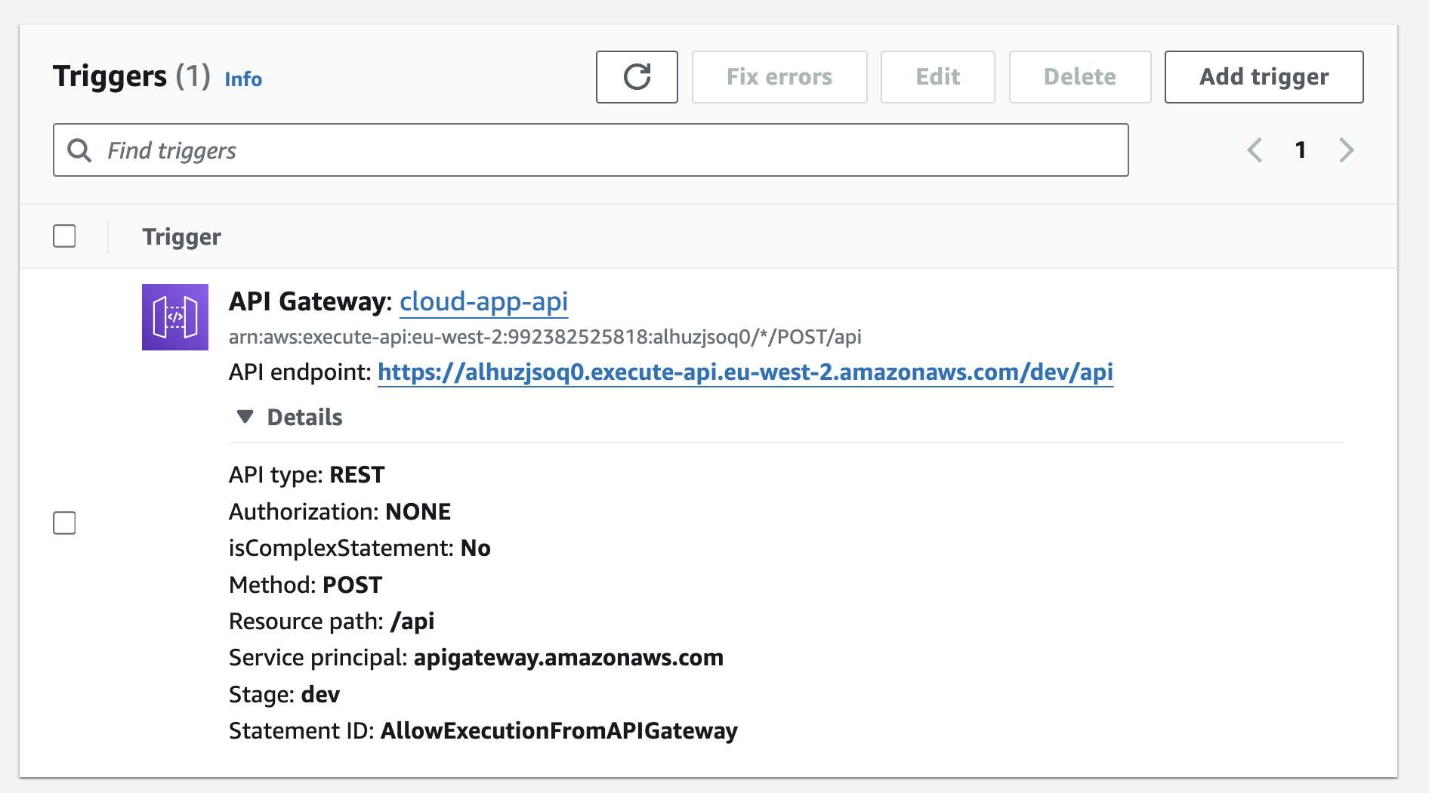The image size is (1429, 793).
Task: Click the 'Resource path: /api' line
Action: coord(332,622)
